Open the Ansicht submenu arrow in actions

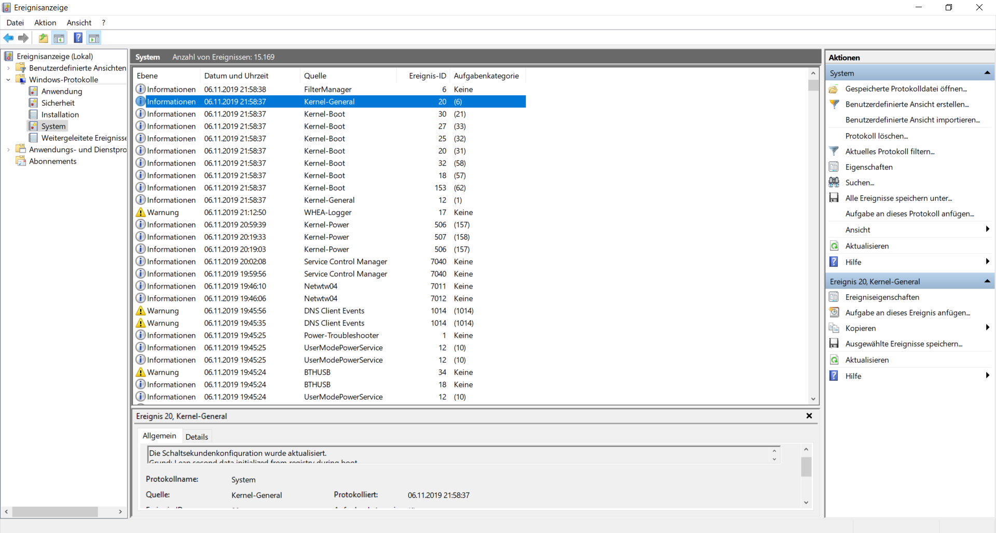coord(987,229)
